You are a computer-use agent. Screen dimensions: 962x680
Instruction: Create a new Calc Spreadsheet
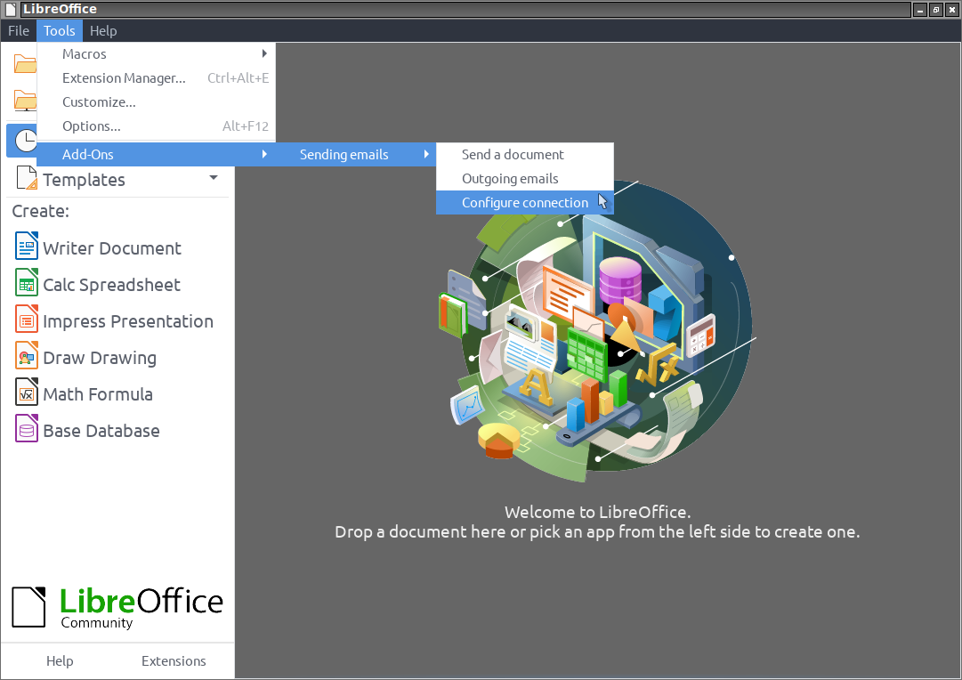(111, 285)
